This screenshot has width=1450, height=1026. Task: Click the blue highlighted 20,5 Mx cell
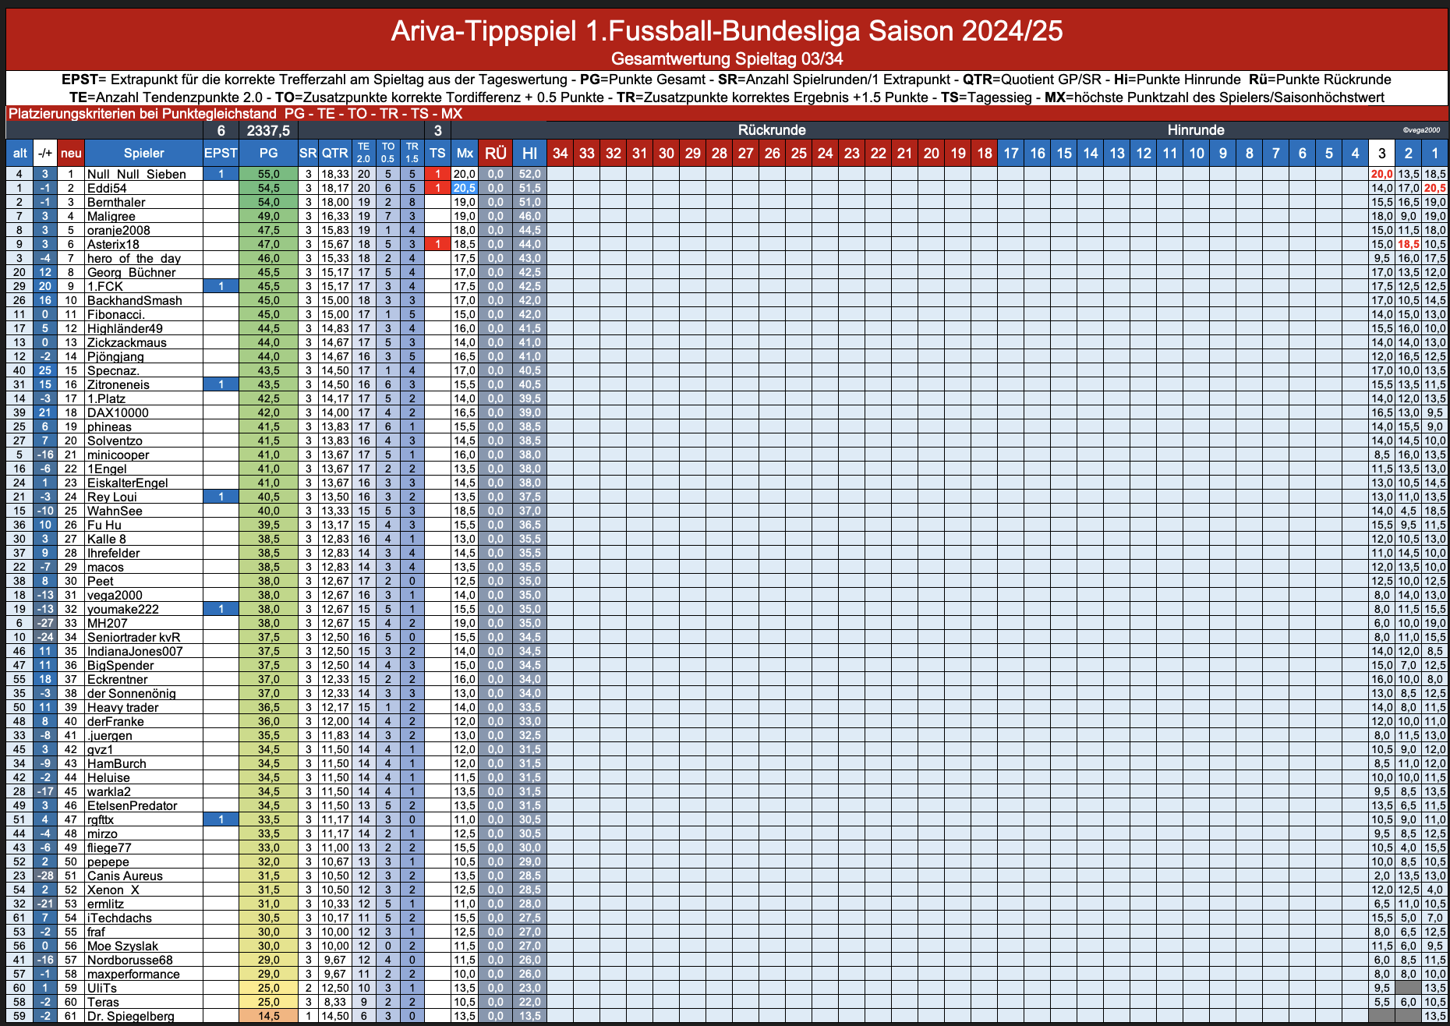[465, 188]
